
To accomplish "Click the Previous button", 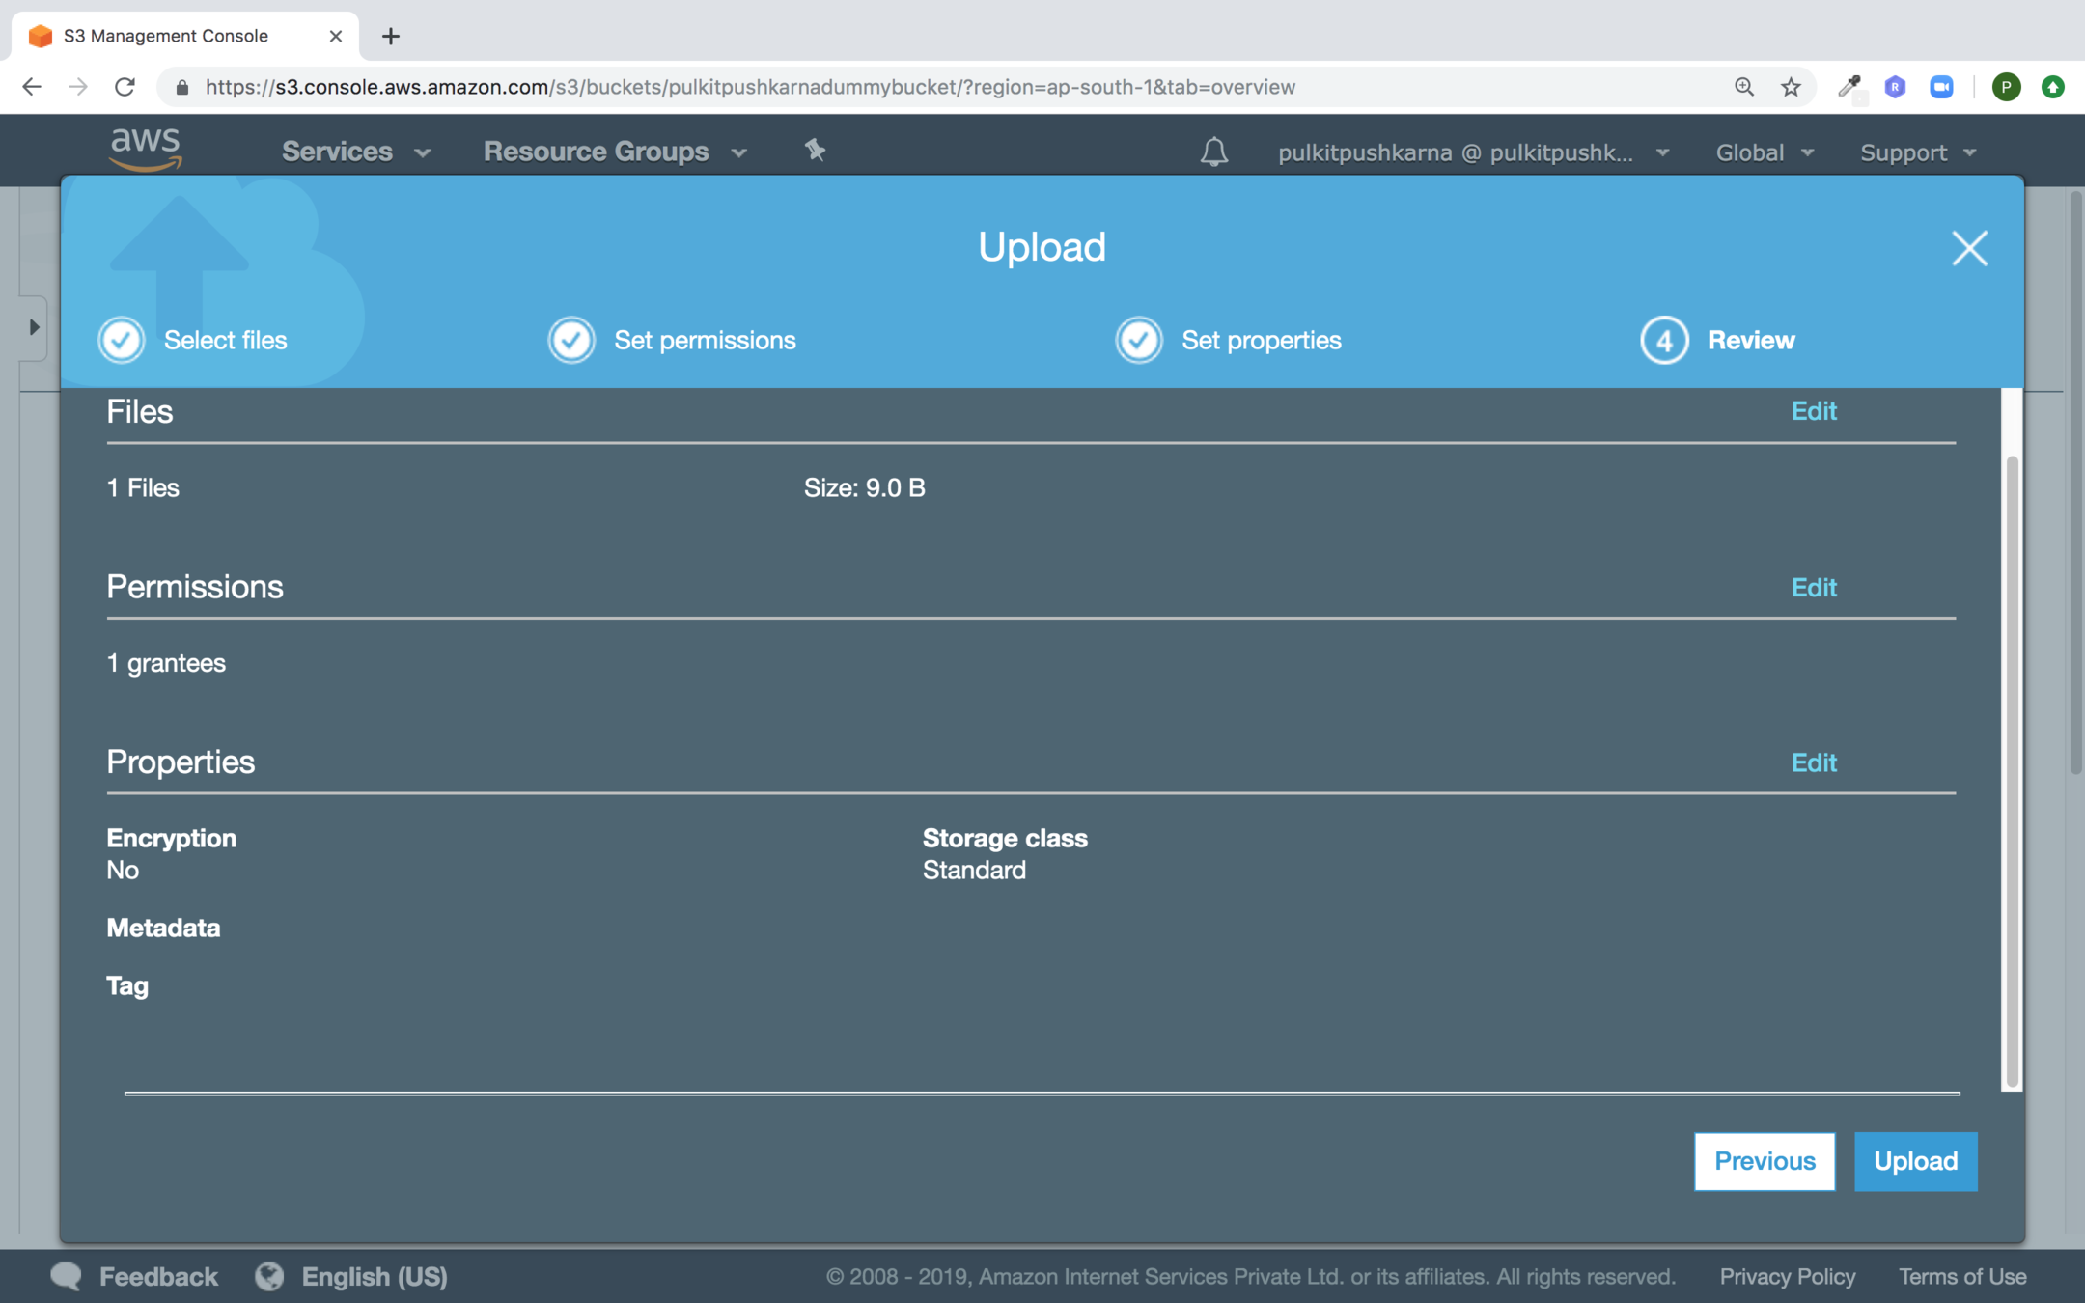I will click(x=1764, y=1161).
